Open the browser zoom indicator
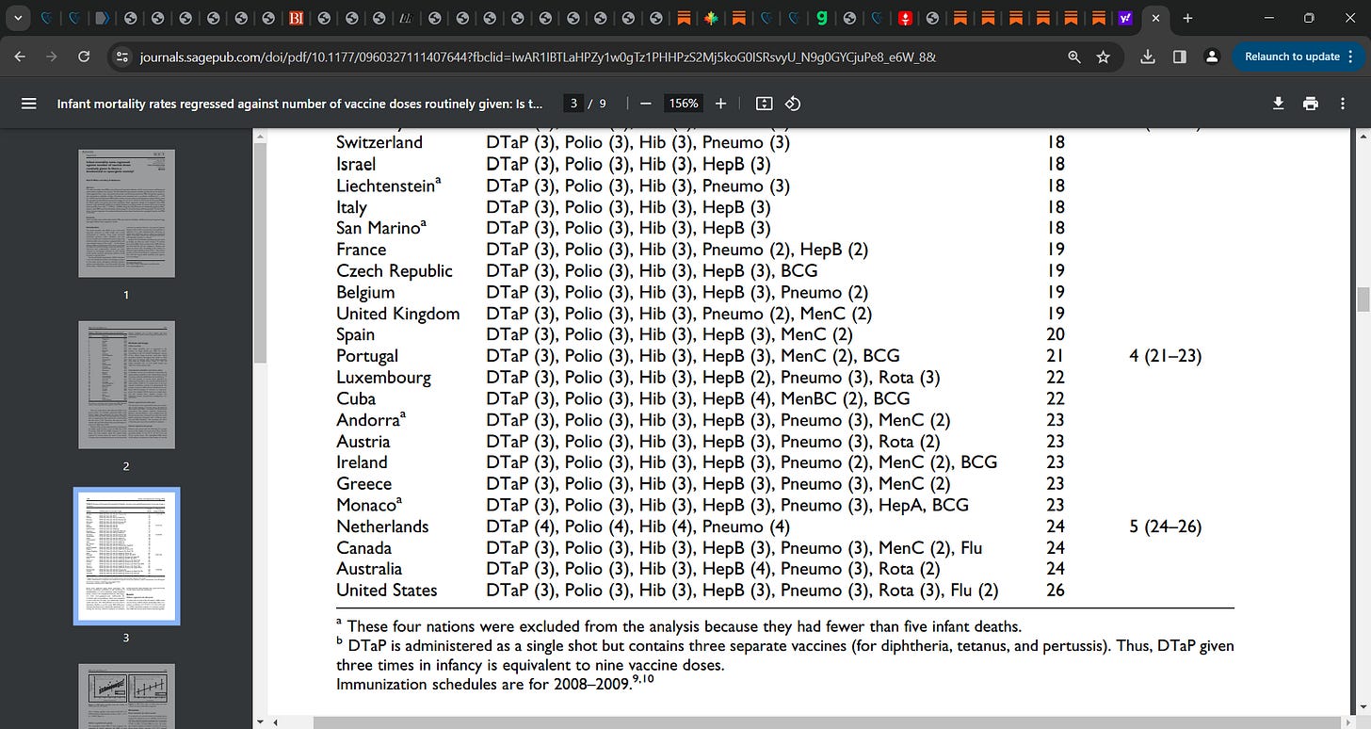The height and width of the screenshot is (729, 1371). pyautogui.click(x=1074, y=57)
